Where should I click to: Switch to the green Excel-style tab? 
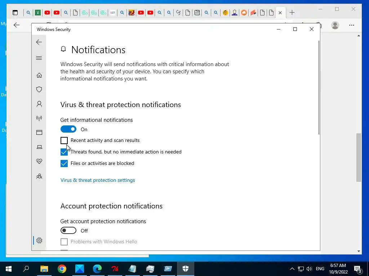37,13
